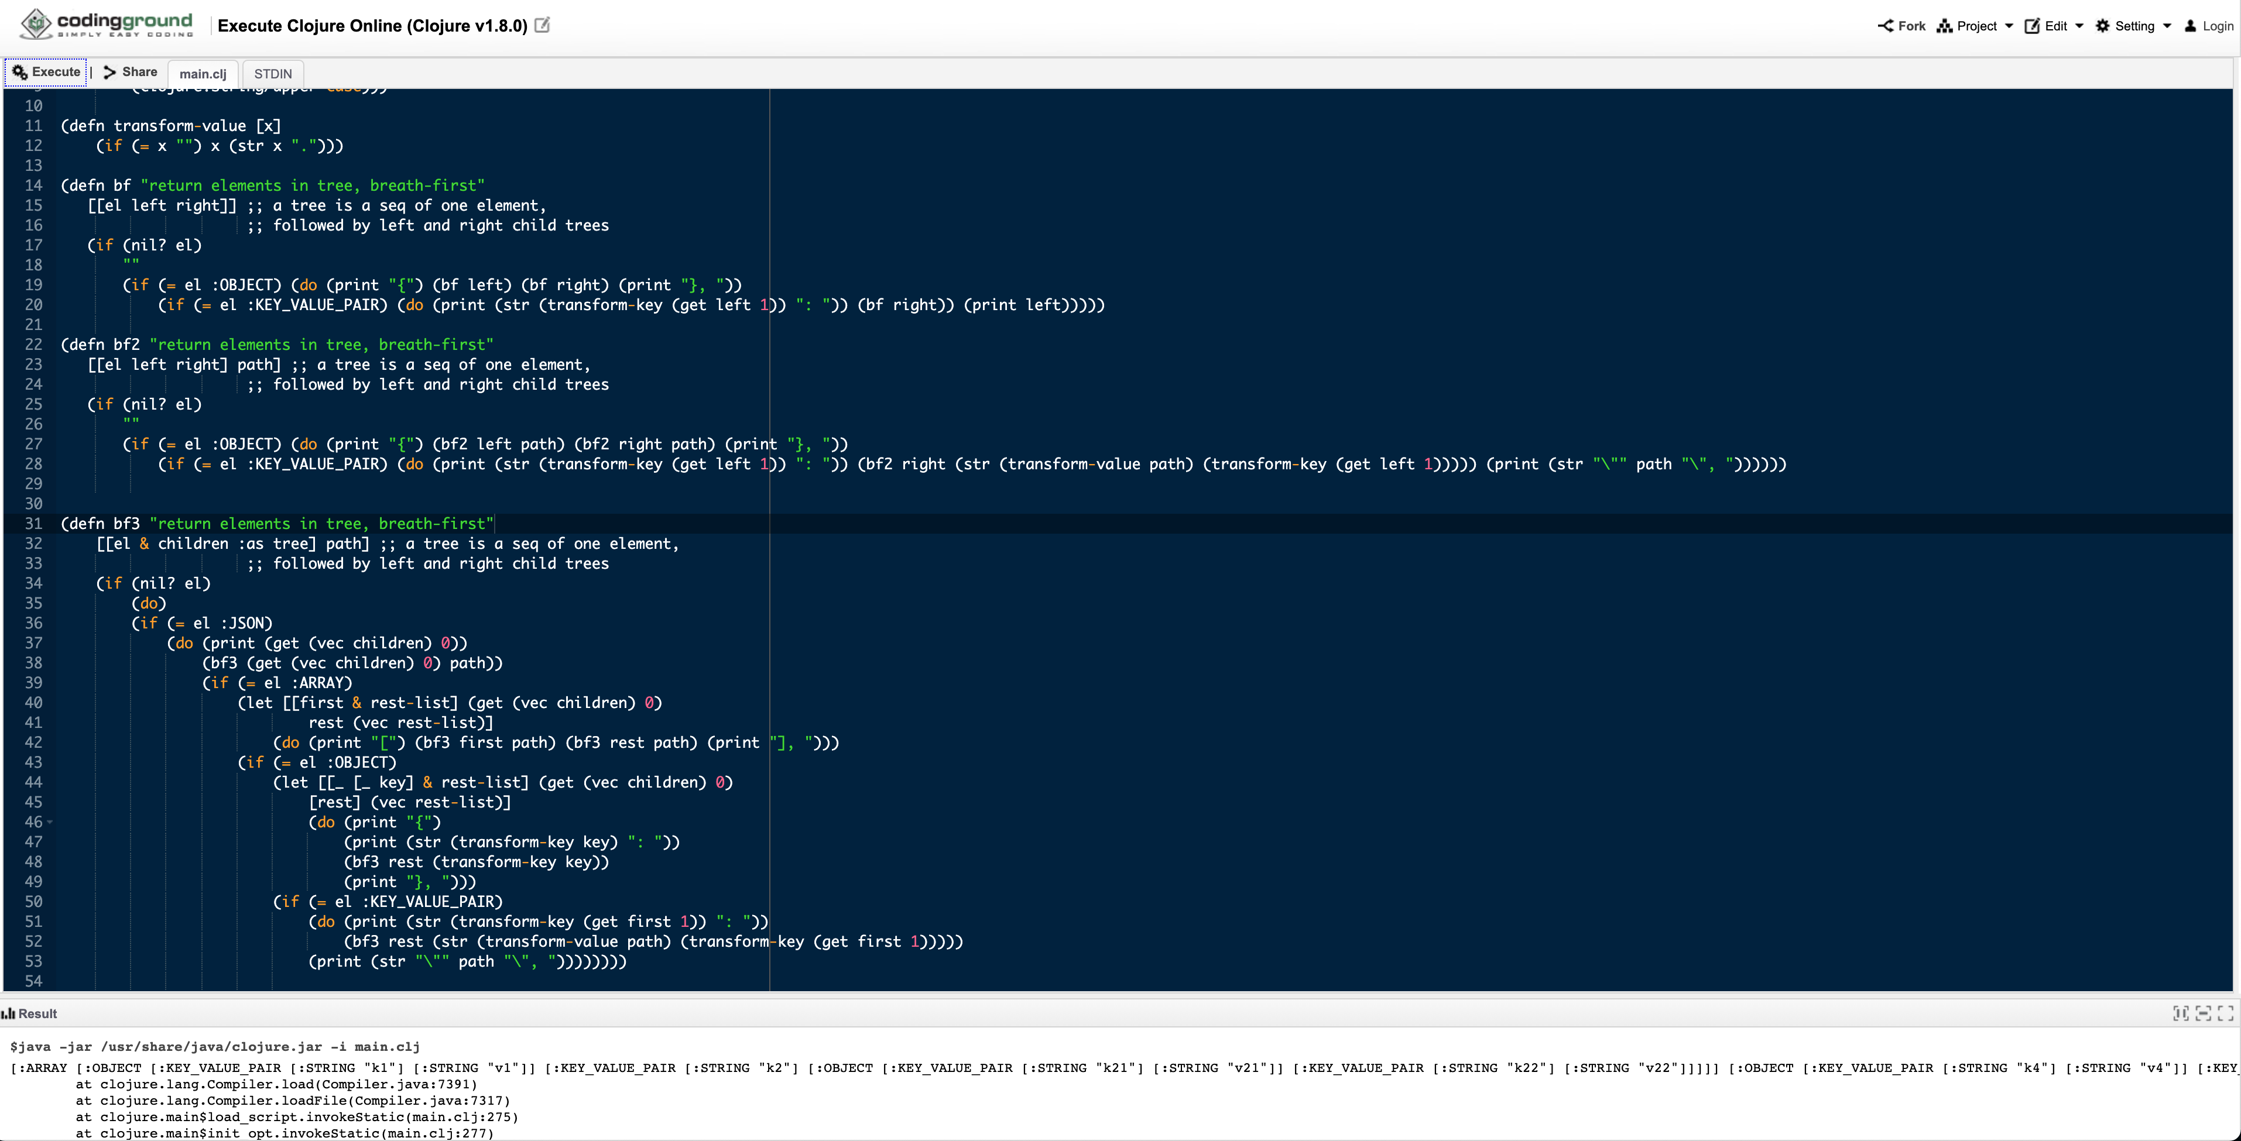Open the Setting dropdown menu
The image size is (2241, 1141).
tap(2133, 26)
